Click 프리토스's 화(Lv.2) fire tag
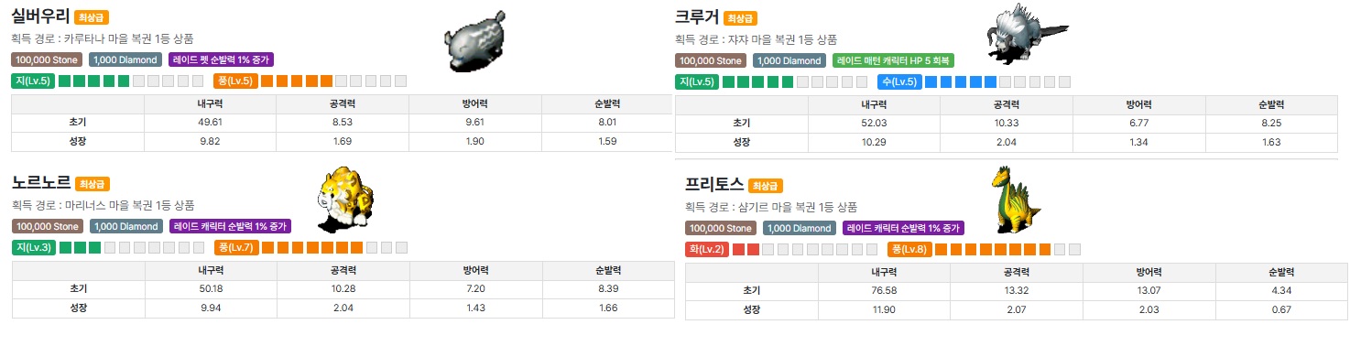The width and height of the screenshot is (1361, 346). click(x=707, y=249)
